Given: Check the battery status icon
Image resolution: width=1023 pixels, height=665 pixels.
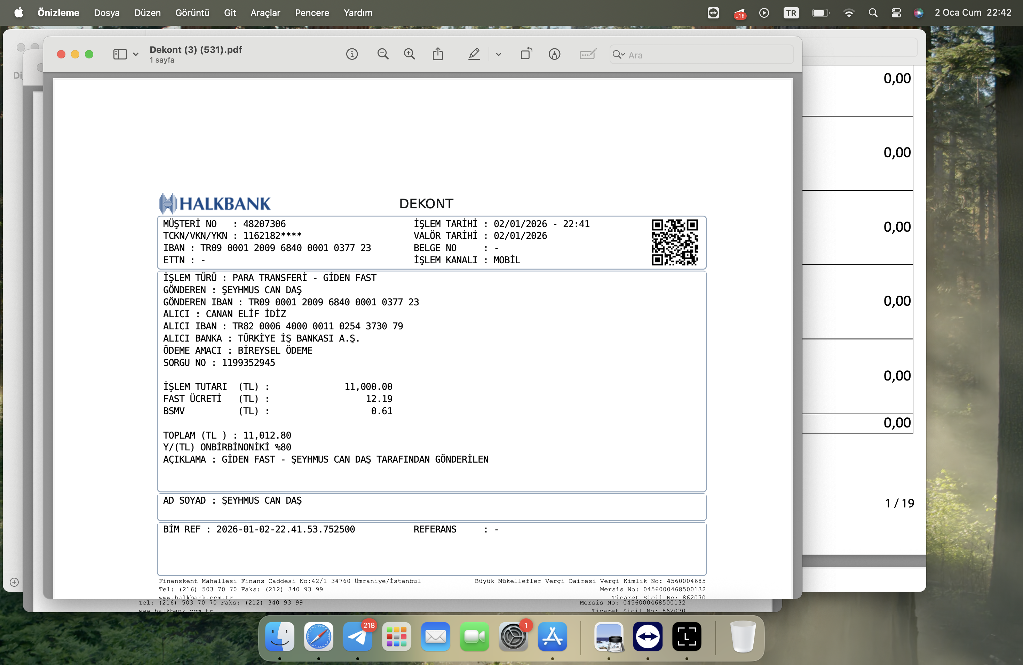Looking at the screenshot, I should 820,13.
